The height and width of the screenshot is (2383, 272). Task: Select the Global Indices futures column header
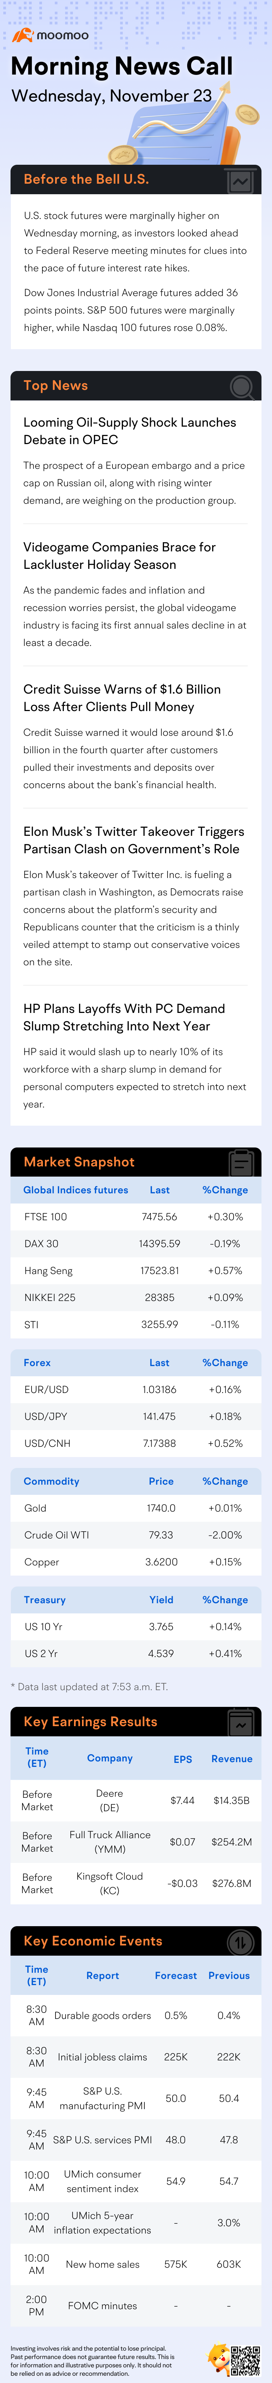[x=75, y=1190]
